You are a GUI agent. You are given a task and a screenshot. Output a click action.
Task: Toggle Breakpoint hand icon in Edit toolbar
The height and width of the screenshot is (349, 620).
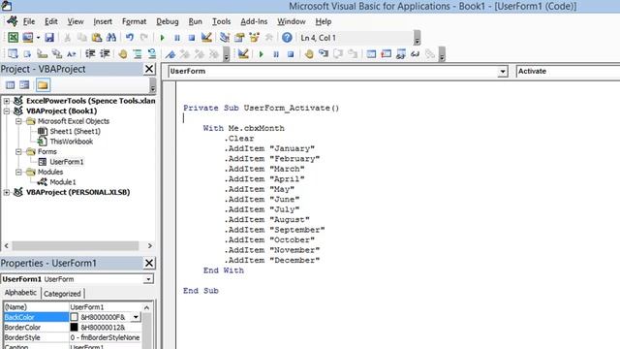point(123,54)
